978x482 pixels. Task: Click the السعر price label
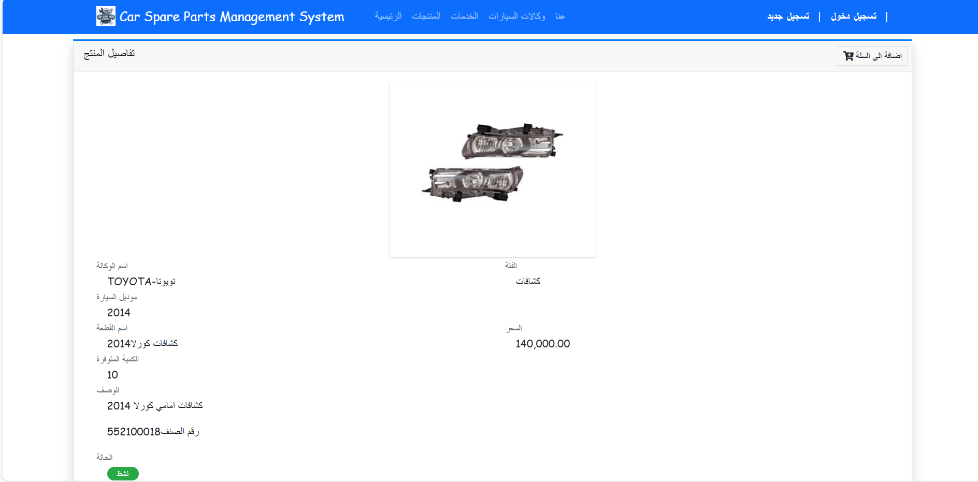tap(514, 328)
